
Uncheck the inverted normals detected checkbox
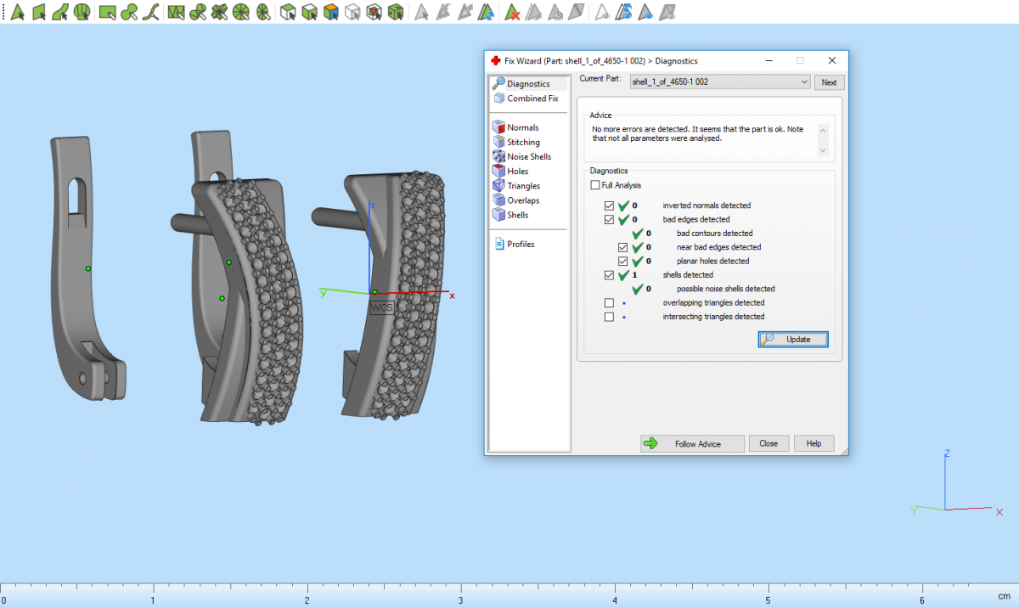tap(609, 205)
